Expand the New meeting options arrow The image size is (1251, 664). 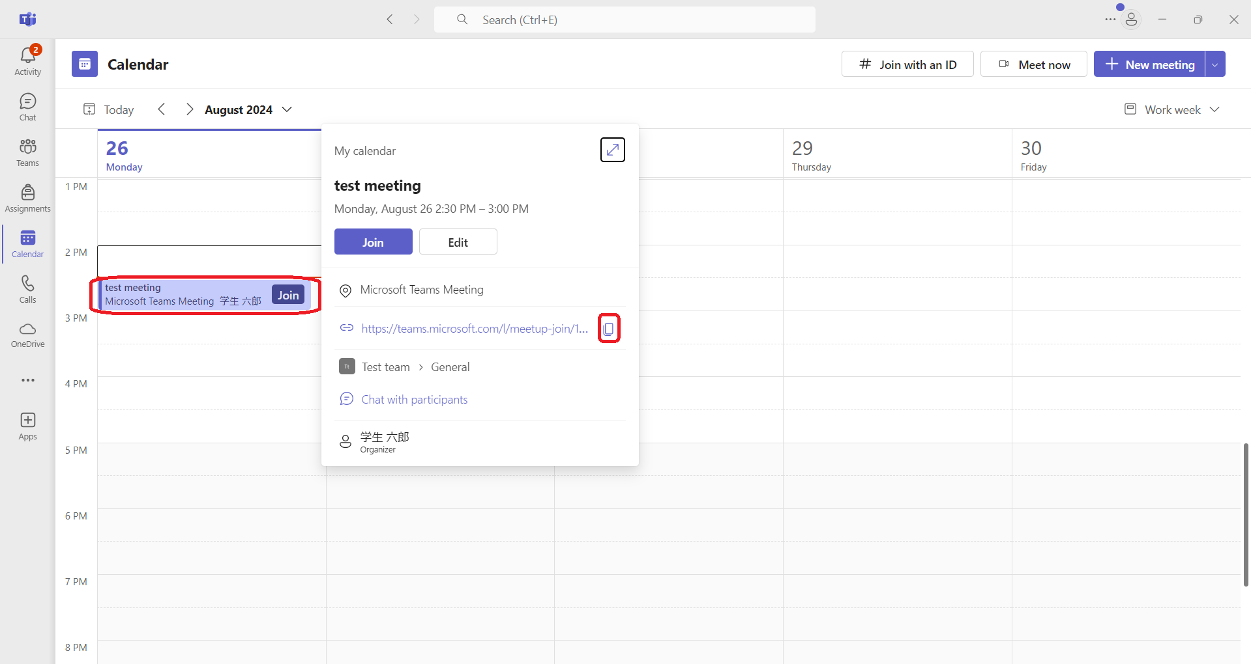1215,64
